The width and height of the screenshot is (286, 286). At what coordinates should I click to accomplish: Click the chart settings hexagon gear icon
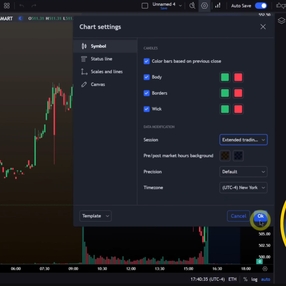coord(204,6)
